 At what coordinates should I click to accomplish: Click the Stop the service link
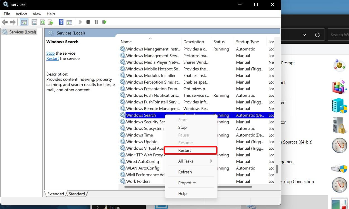coord(51,53)
